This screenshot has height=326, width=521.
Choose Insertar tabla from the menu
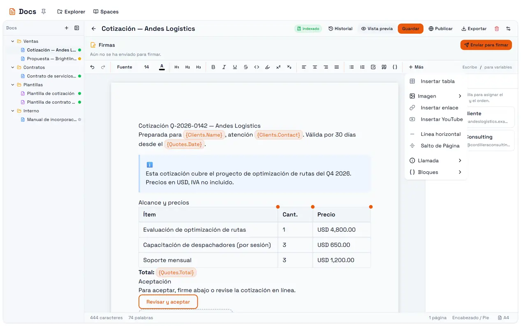(x=436, y=81)
